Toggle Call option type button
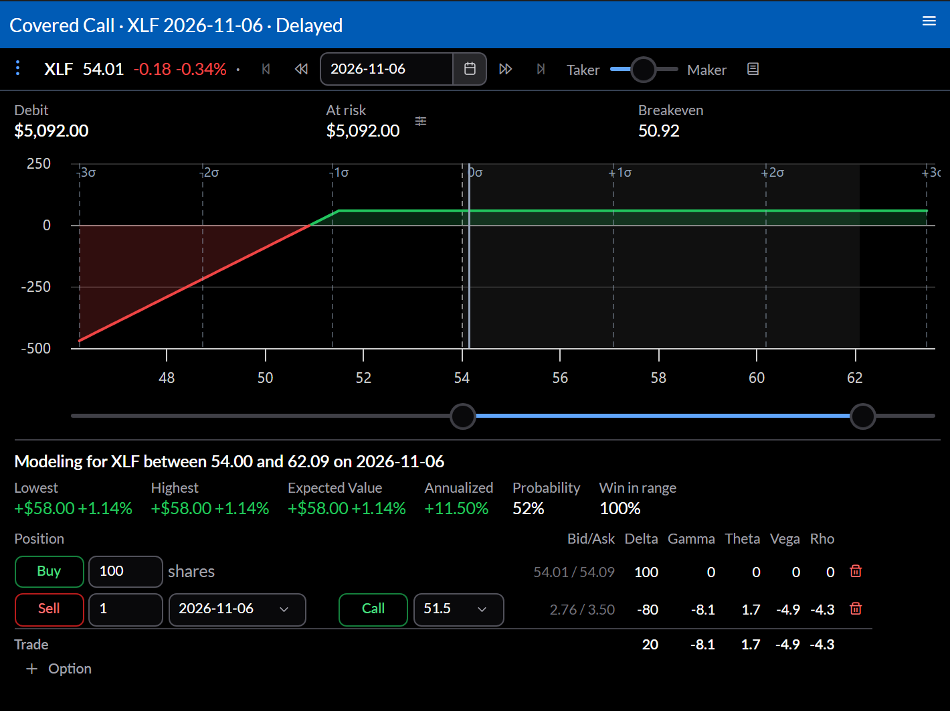The image size is (950, 711). coord(373,609)
